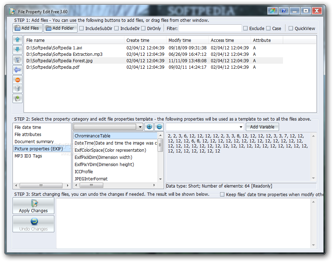Remove selected file with orange minus icon
The image size is (333, 262).
pos(18,80)
